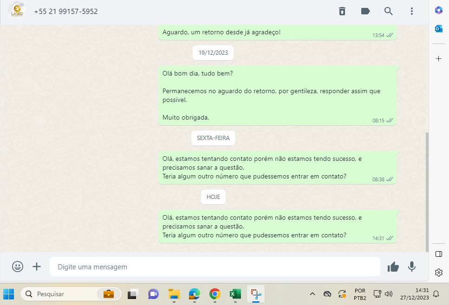Open the volume speaker tray icon
The image size is (449, 305).
tap(389, 294)
